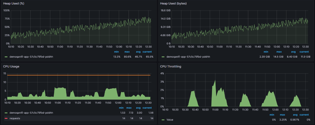Click the green Value legend color swatch
315x125 pixels.
point(163,120)
